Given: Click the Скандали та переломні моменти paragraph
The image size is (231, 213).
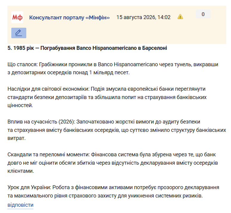Looking at the screenshot, I should 113,163.
